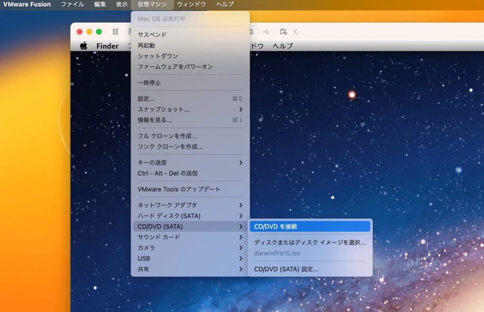Expand カメラ submenu
The width and height of the screenshot is (484, 312).
coord(190,248)
